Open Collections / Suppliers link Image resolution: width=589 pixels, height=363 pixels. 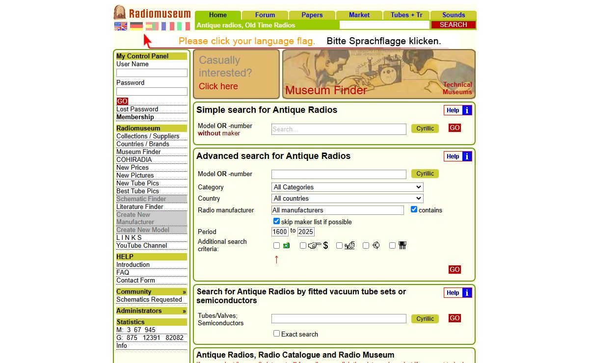point(148,136)
